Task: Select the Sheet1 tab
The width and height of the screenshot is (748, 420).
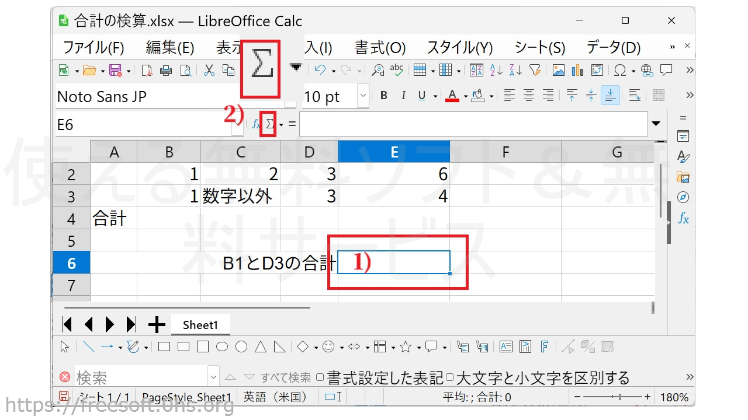Action: pyautogui.click(x=200, y=325)
